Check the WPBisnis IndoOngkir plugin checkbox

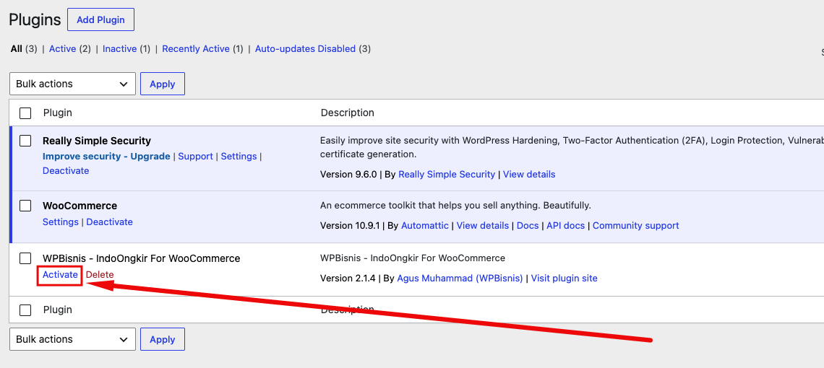click(25, 258)
